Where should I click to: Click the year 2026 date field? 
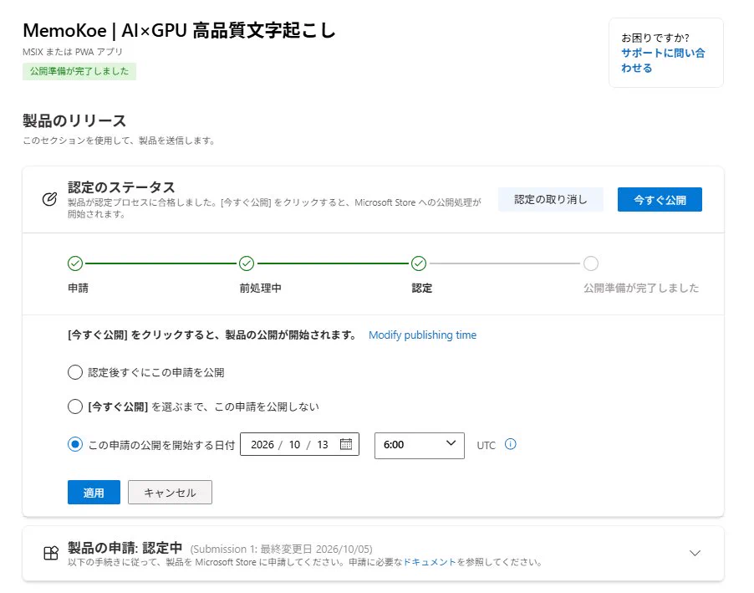pyautogui.click(x=262, y=444)
